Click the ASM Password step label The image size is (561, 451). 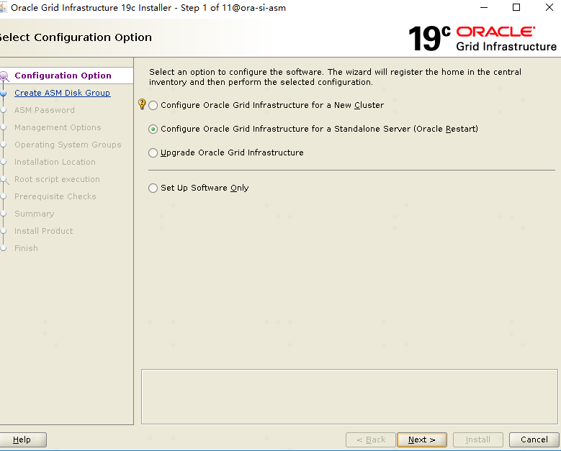coord(45,110)
